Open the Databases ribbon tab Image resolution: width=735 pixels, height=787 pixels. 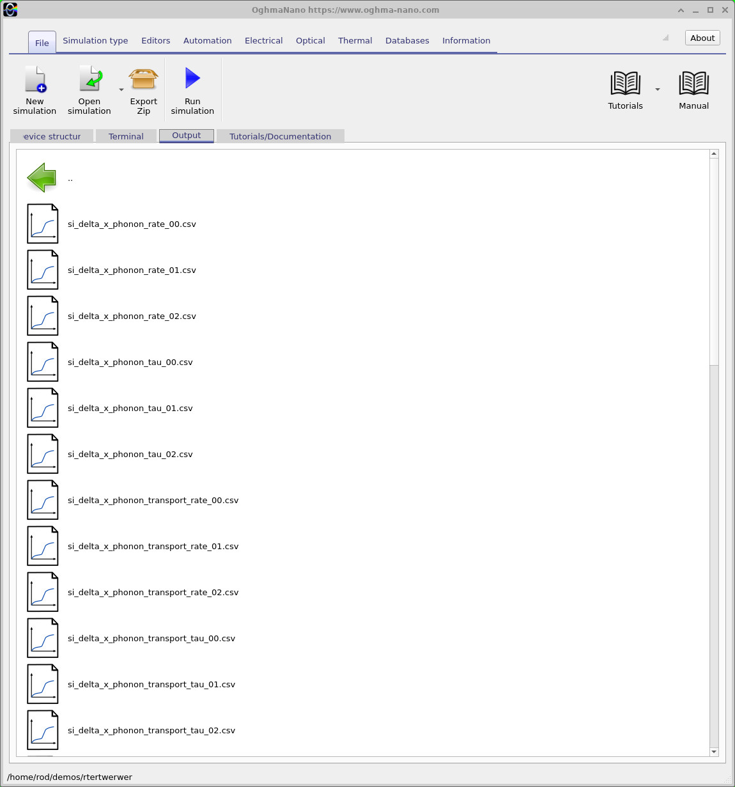[x=407, y=40]
